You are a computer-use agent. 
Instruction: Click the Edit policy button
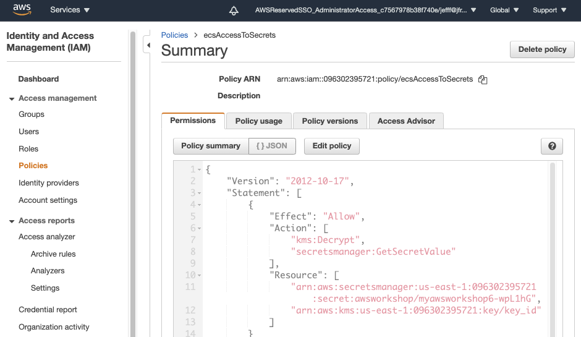[x=331, y=146]
